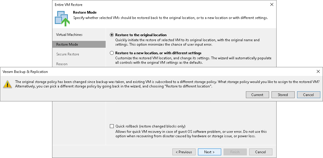
Task: Cancel the Entire VM Restore wizard
Action: (260, 152)
